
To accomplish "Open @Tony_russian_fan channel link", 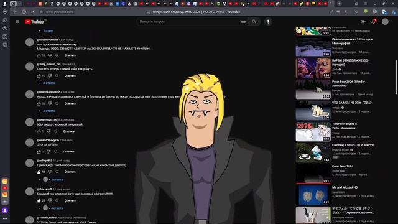I will (x=49, y=64).
